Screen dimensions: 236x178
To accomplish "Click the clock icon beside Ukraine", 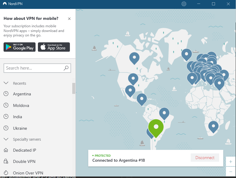I will [x=6, y=128].
